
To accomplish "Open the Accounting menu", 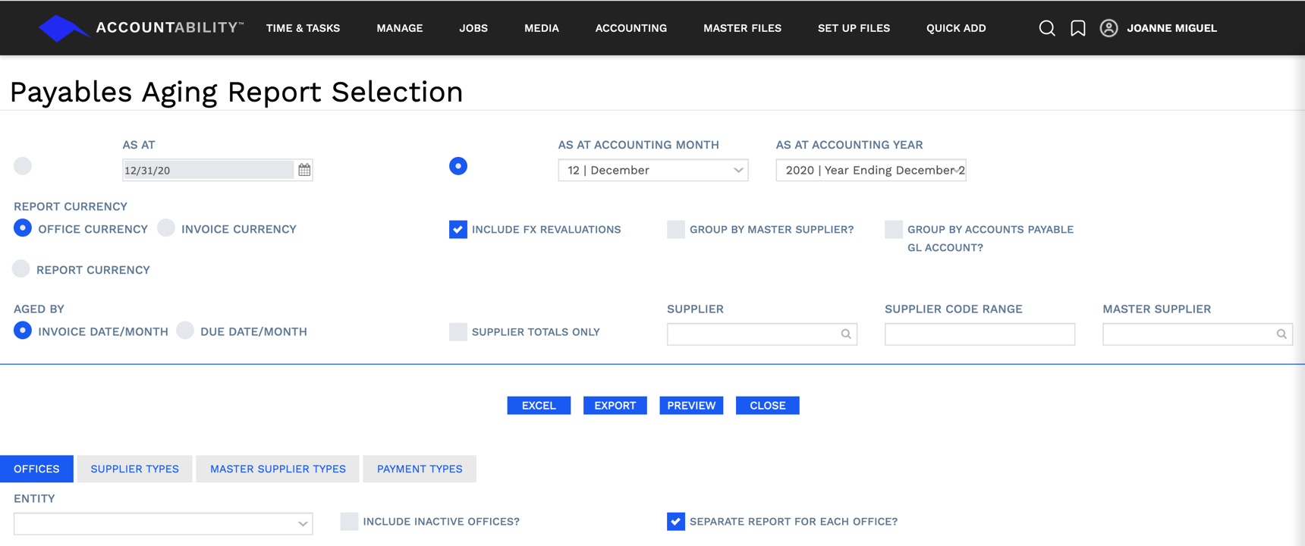I will (630, 28).
